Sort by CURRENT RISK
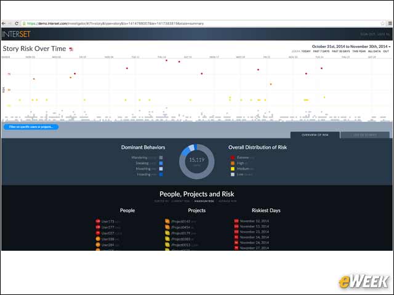Viewport: 394px width, 295px height. (180, 201)
